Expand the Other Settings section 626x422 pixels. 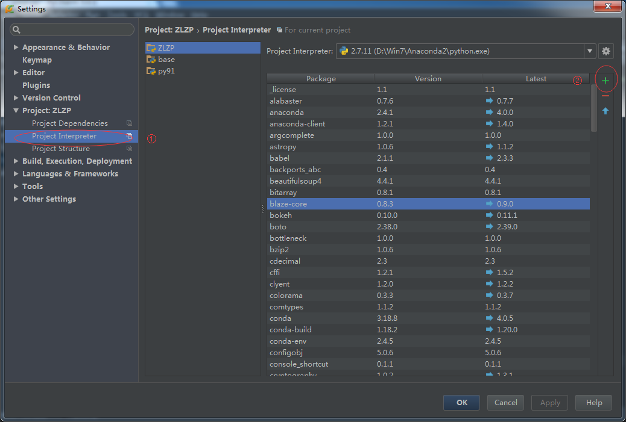point(16,199)
